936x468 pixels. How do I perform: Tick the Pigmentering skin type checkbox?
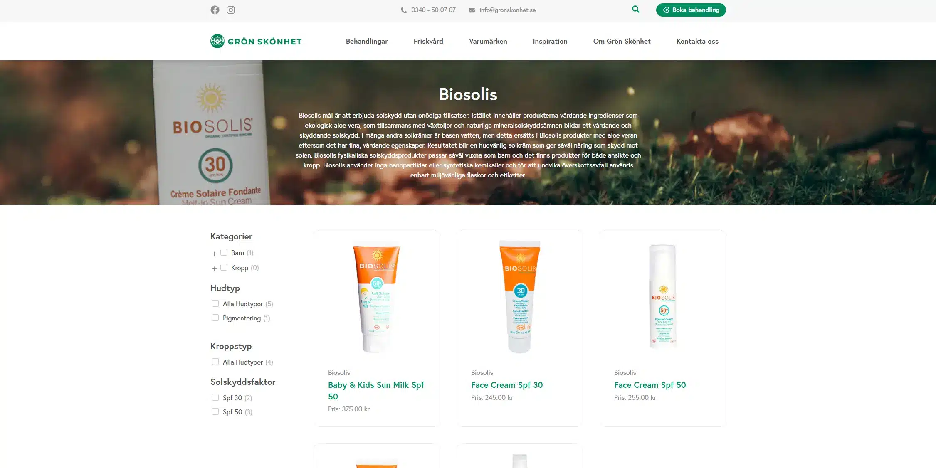215,318
